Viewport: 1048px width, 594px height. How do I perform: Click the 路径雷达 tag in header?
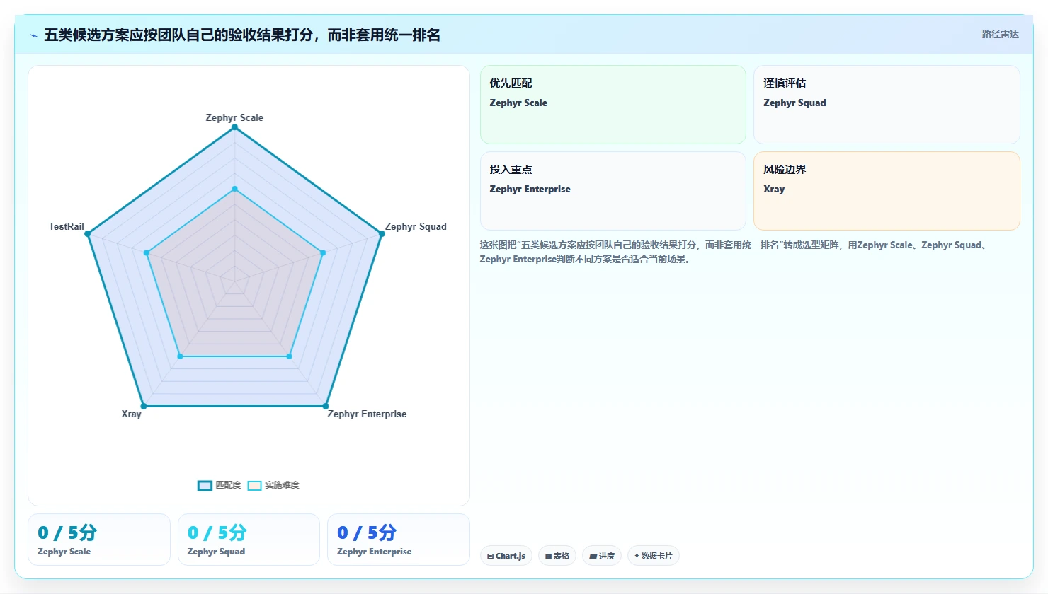(x=1000, y=34)
